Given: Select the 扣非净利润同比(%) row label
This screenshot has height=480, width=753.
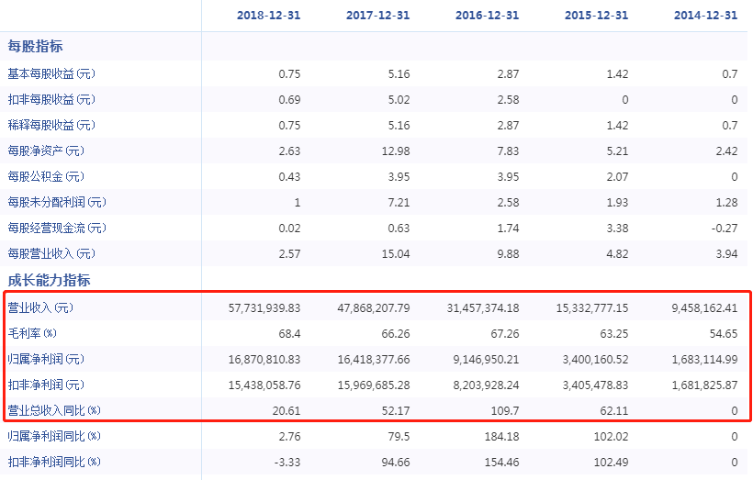Looking at the screenshot, I should (54, 462).
